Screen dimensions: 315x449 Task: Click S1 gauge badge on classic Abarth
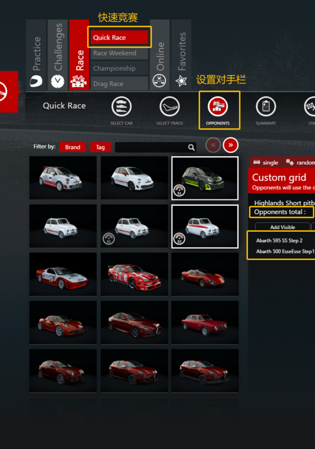pyautogui.click(x=109, y=239)
